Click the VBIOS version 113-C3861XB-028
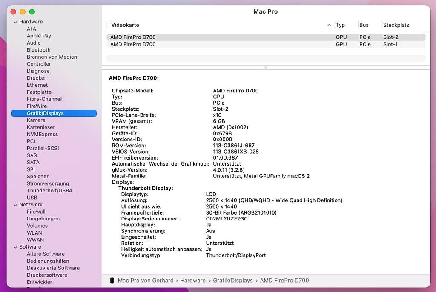 (x=236, y=152)
